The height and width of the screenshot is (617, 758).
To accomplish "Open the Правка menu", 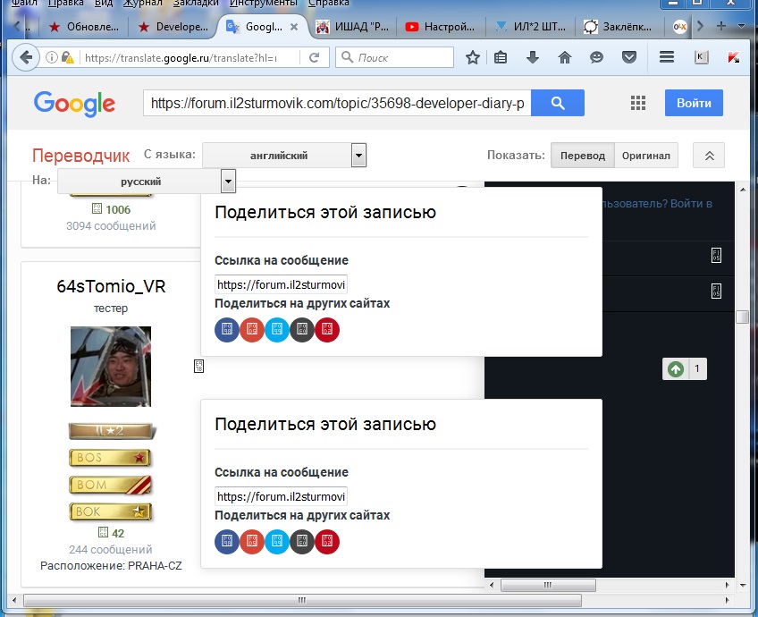I will 66,3.
